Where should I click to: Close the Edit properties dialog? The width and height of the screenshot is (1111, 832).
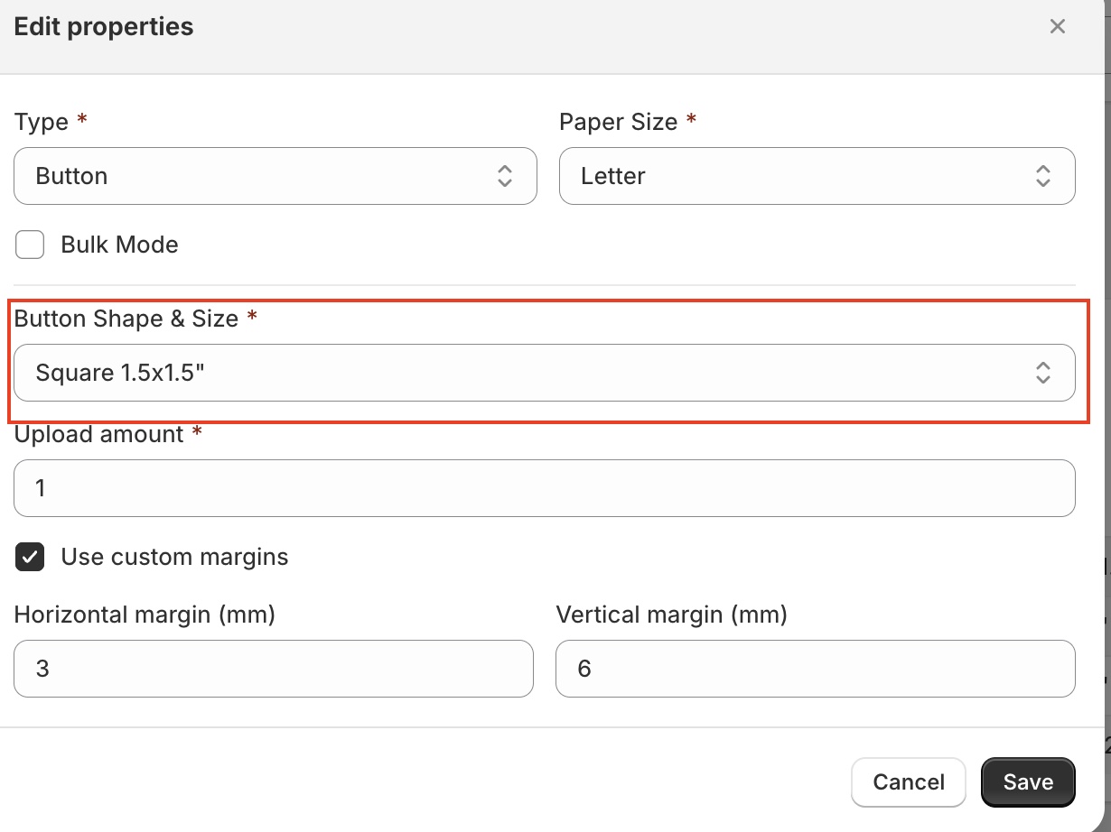coord(1057,27)
